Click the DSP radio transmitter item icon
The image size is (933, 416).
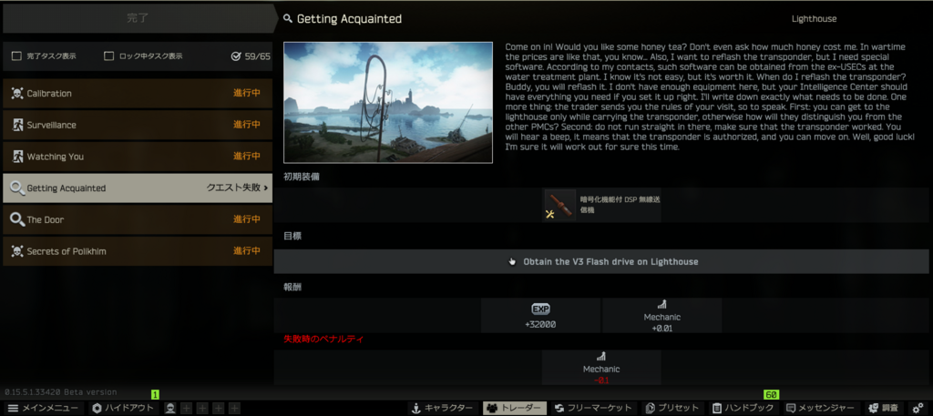tap(560, 206)
